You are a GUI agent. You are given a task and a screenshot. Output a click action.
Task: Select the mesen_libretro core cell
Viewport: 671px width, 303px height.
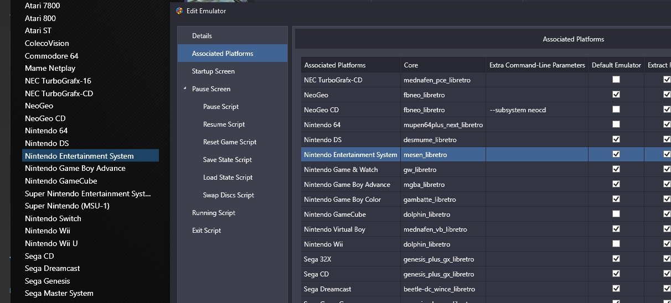click(443, 154)
